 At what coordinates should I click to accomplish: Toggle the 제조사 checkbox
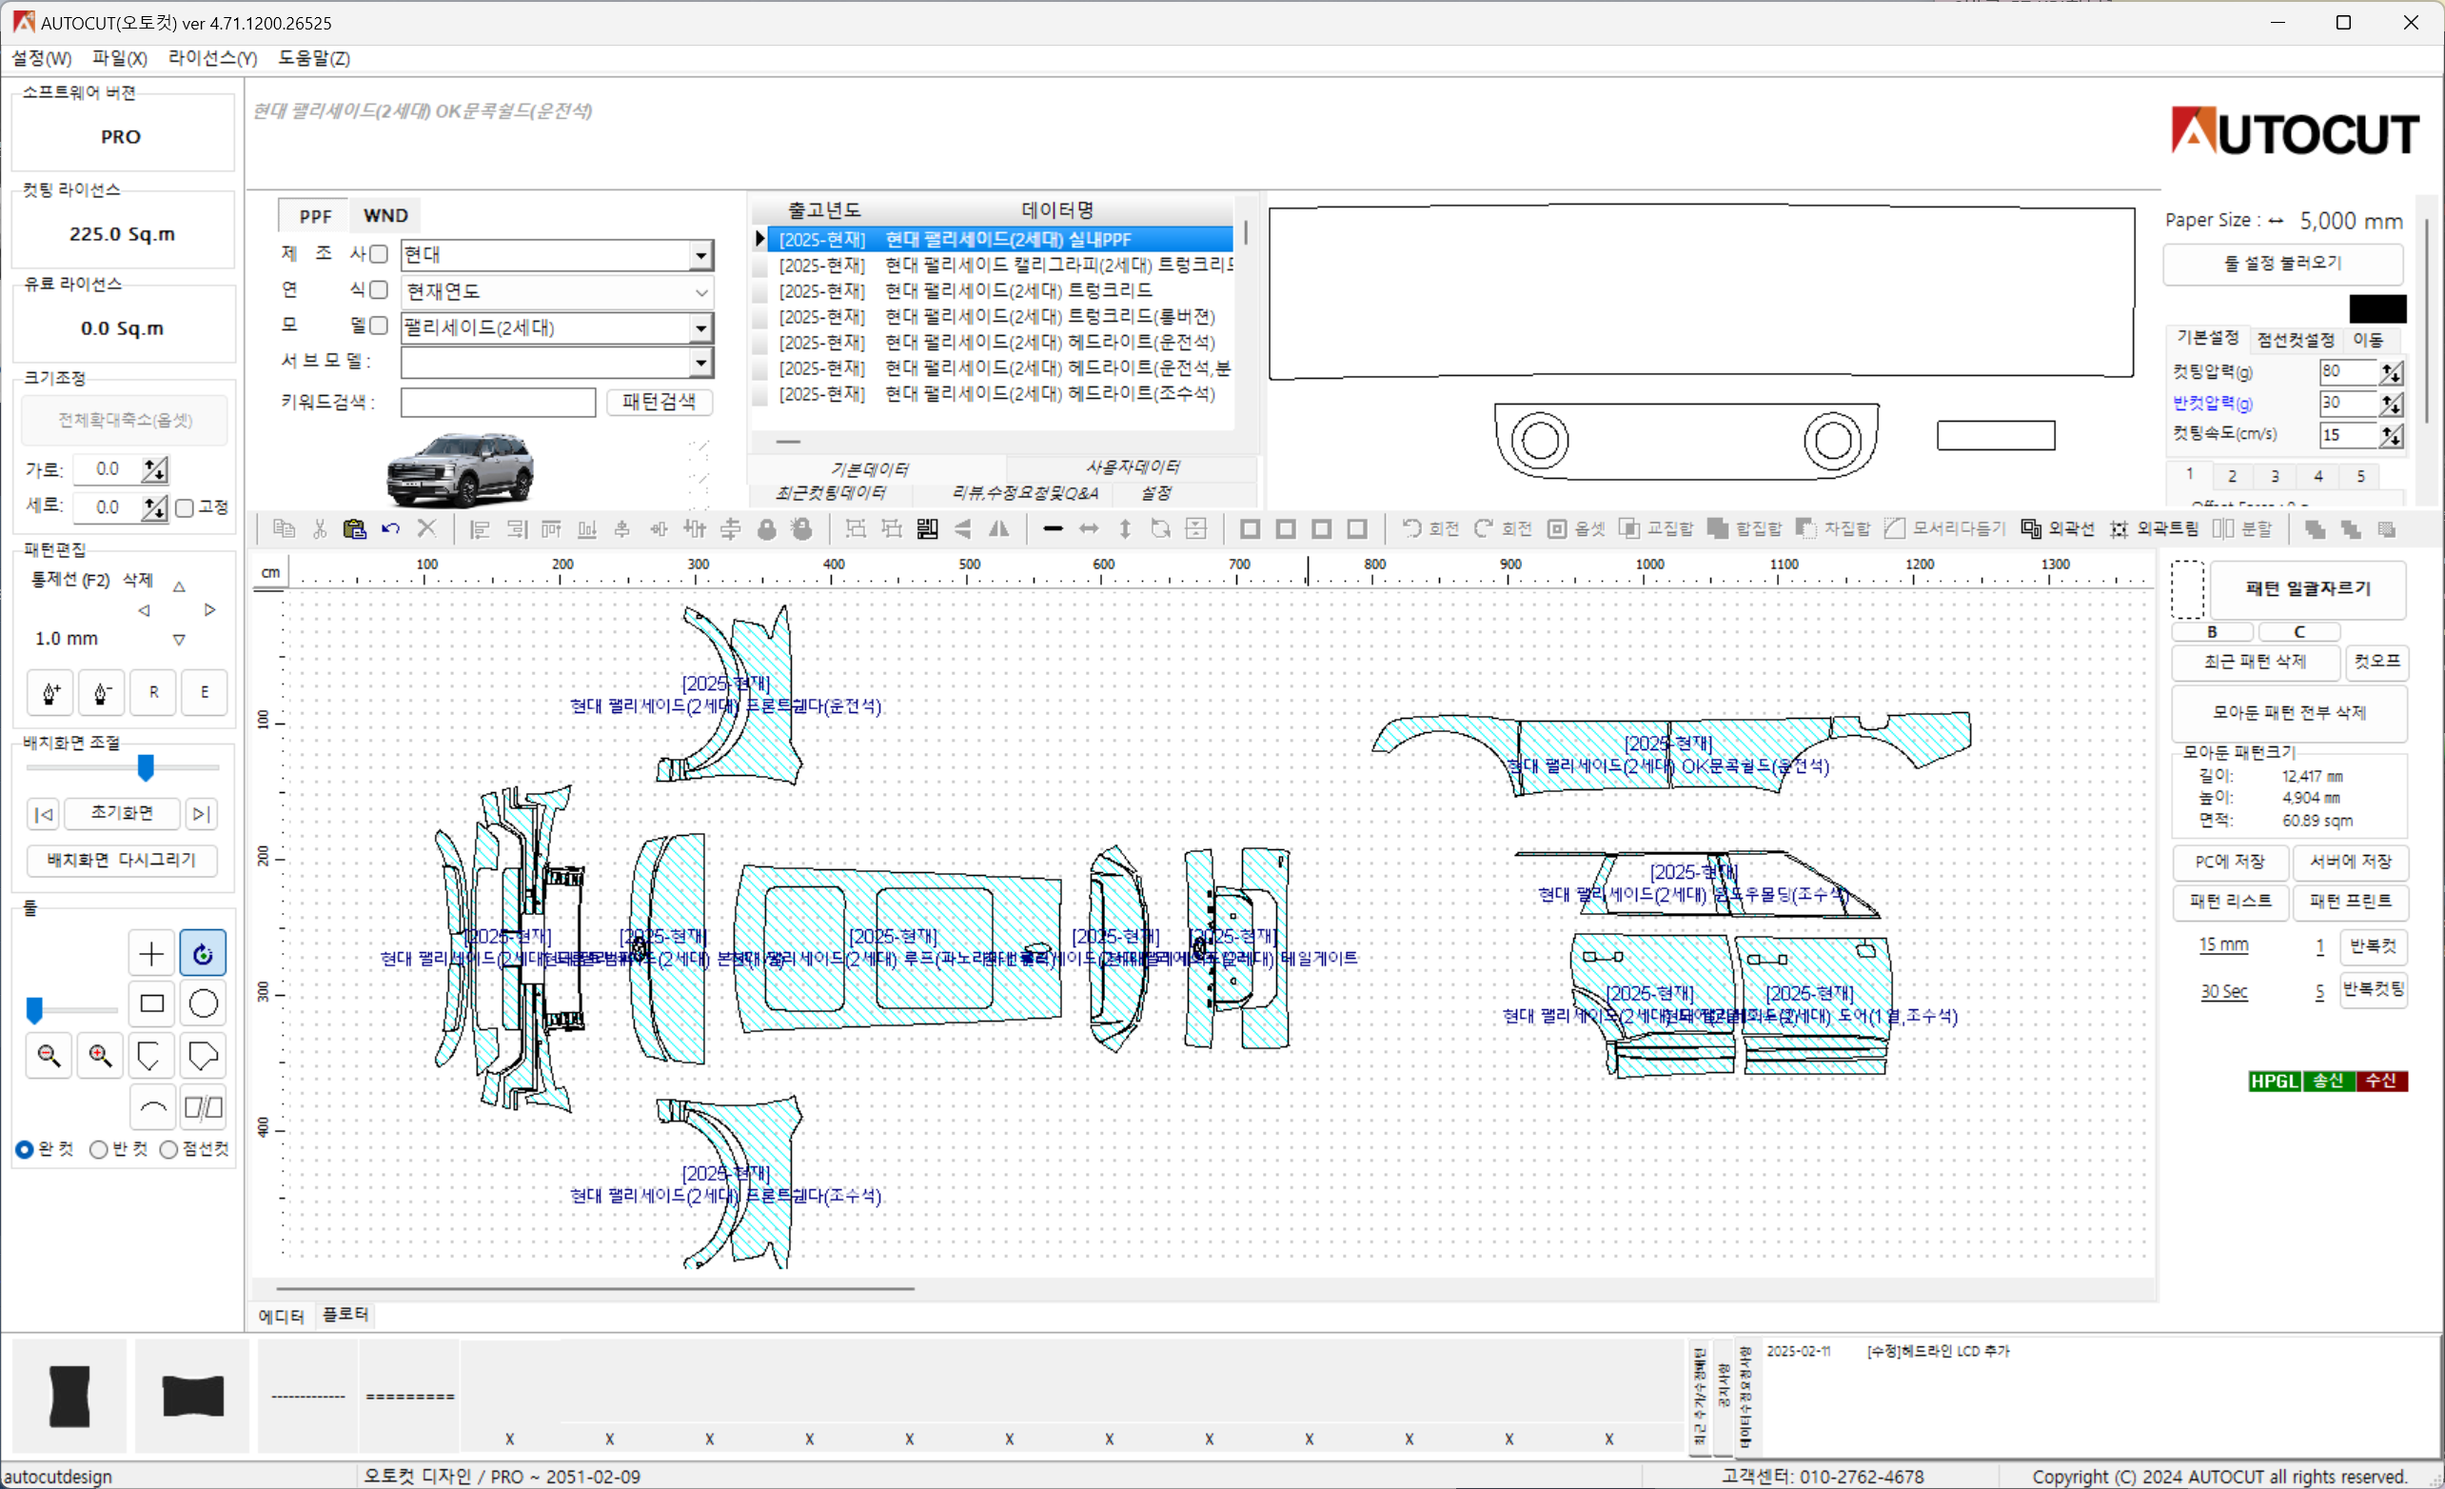(378, 255)
